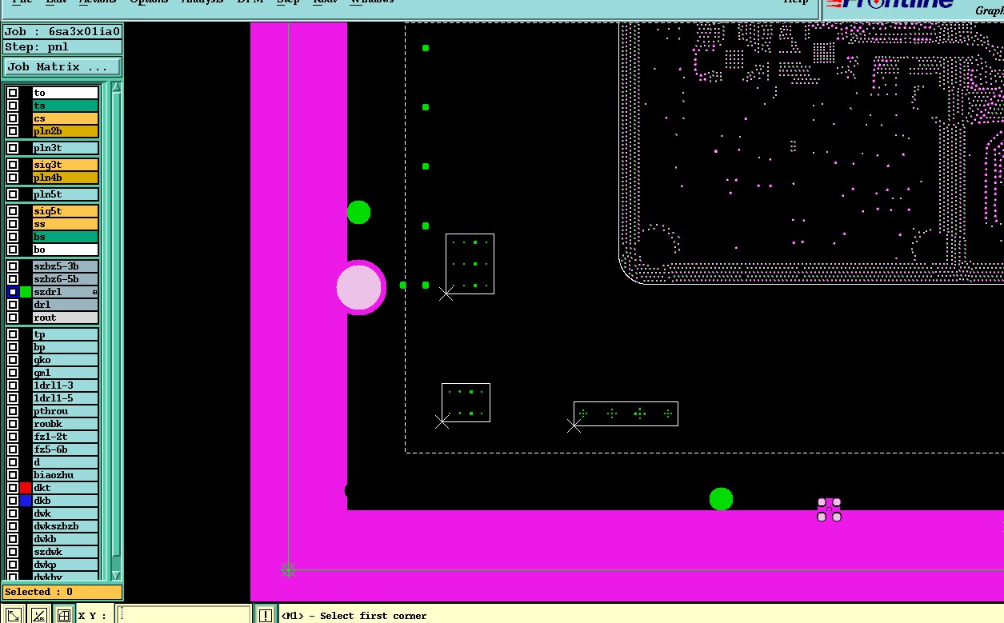This screenshot has height=623, width=1004.
Task: Toggle the grid crosshair icon
Action: (x=64, y=615)
